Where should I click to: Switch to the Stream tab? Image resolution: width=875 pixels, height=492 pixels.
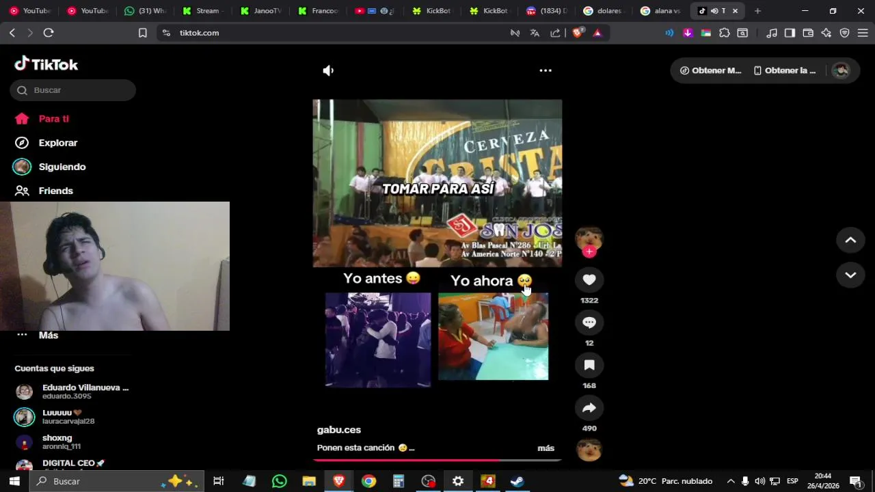point(202,11)
